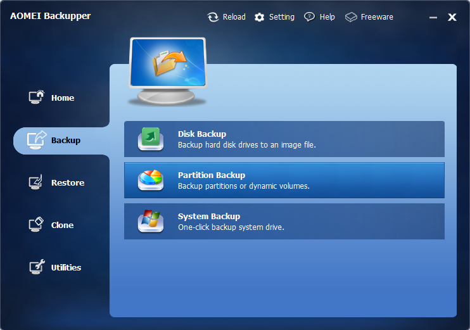Click the Freeware box icon
470x330 pixels.
pos(351,17)
